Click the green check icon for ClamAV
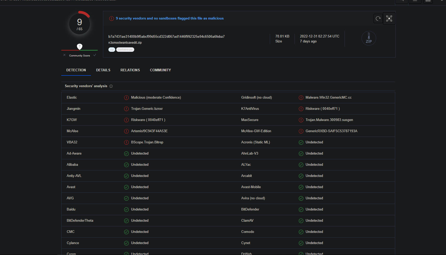Image resolution: width=446 pixels, height=255 pixels. [301, 221]
